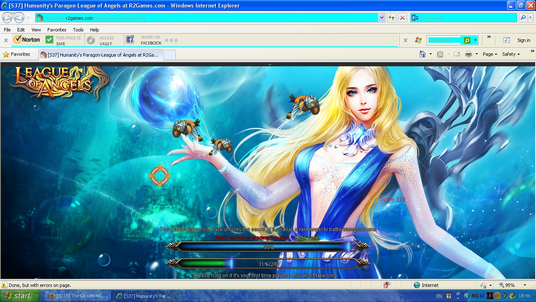Expand the 95% zoom level dropdown

coord(525,285)
